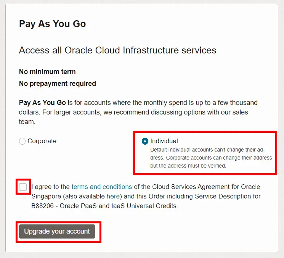Image resolution: width=284 pixels, height=258 pixels.
Task: Click the Individual option label
Action: point(164,141)
